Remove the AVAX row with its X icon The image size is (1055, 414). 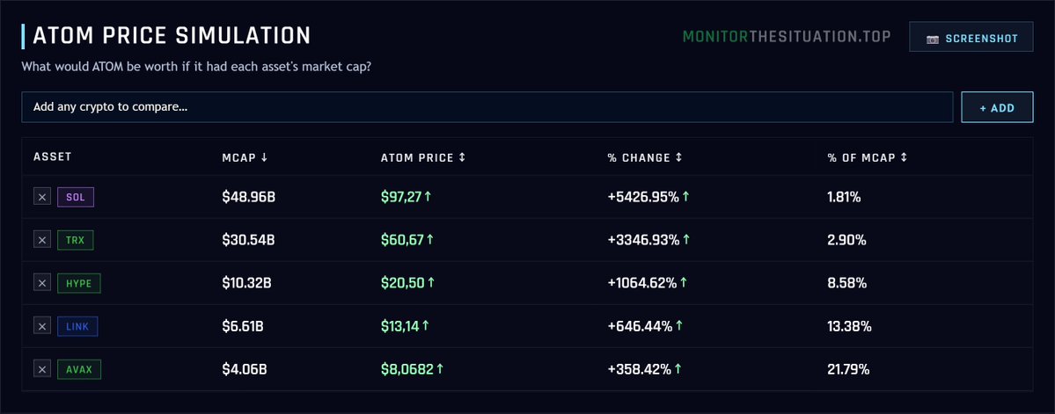click(x=42, y=369)
